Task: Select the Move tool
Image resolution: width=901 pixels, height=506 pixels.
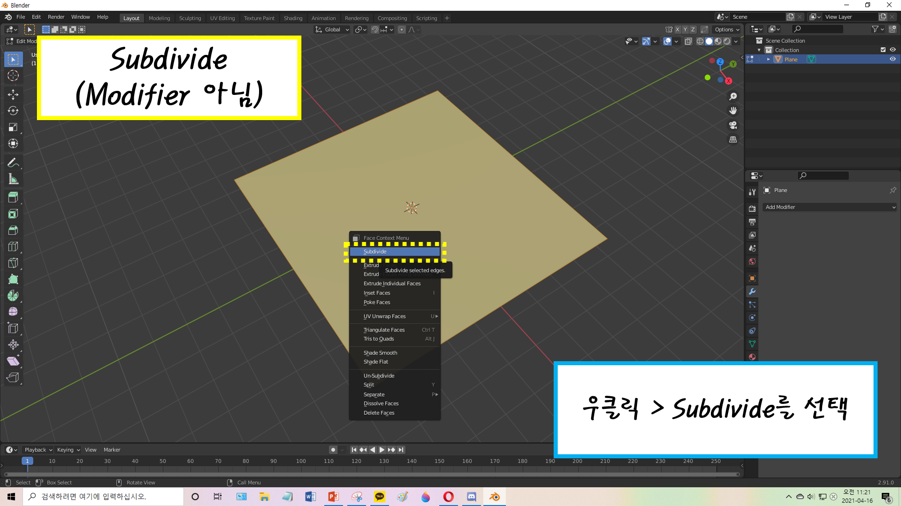Action: [13, 94]
